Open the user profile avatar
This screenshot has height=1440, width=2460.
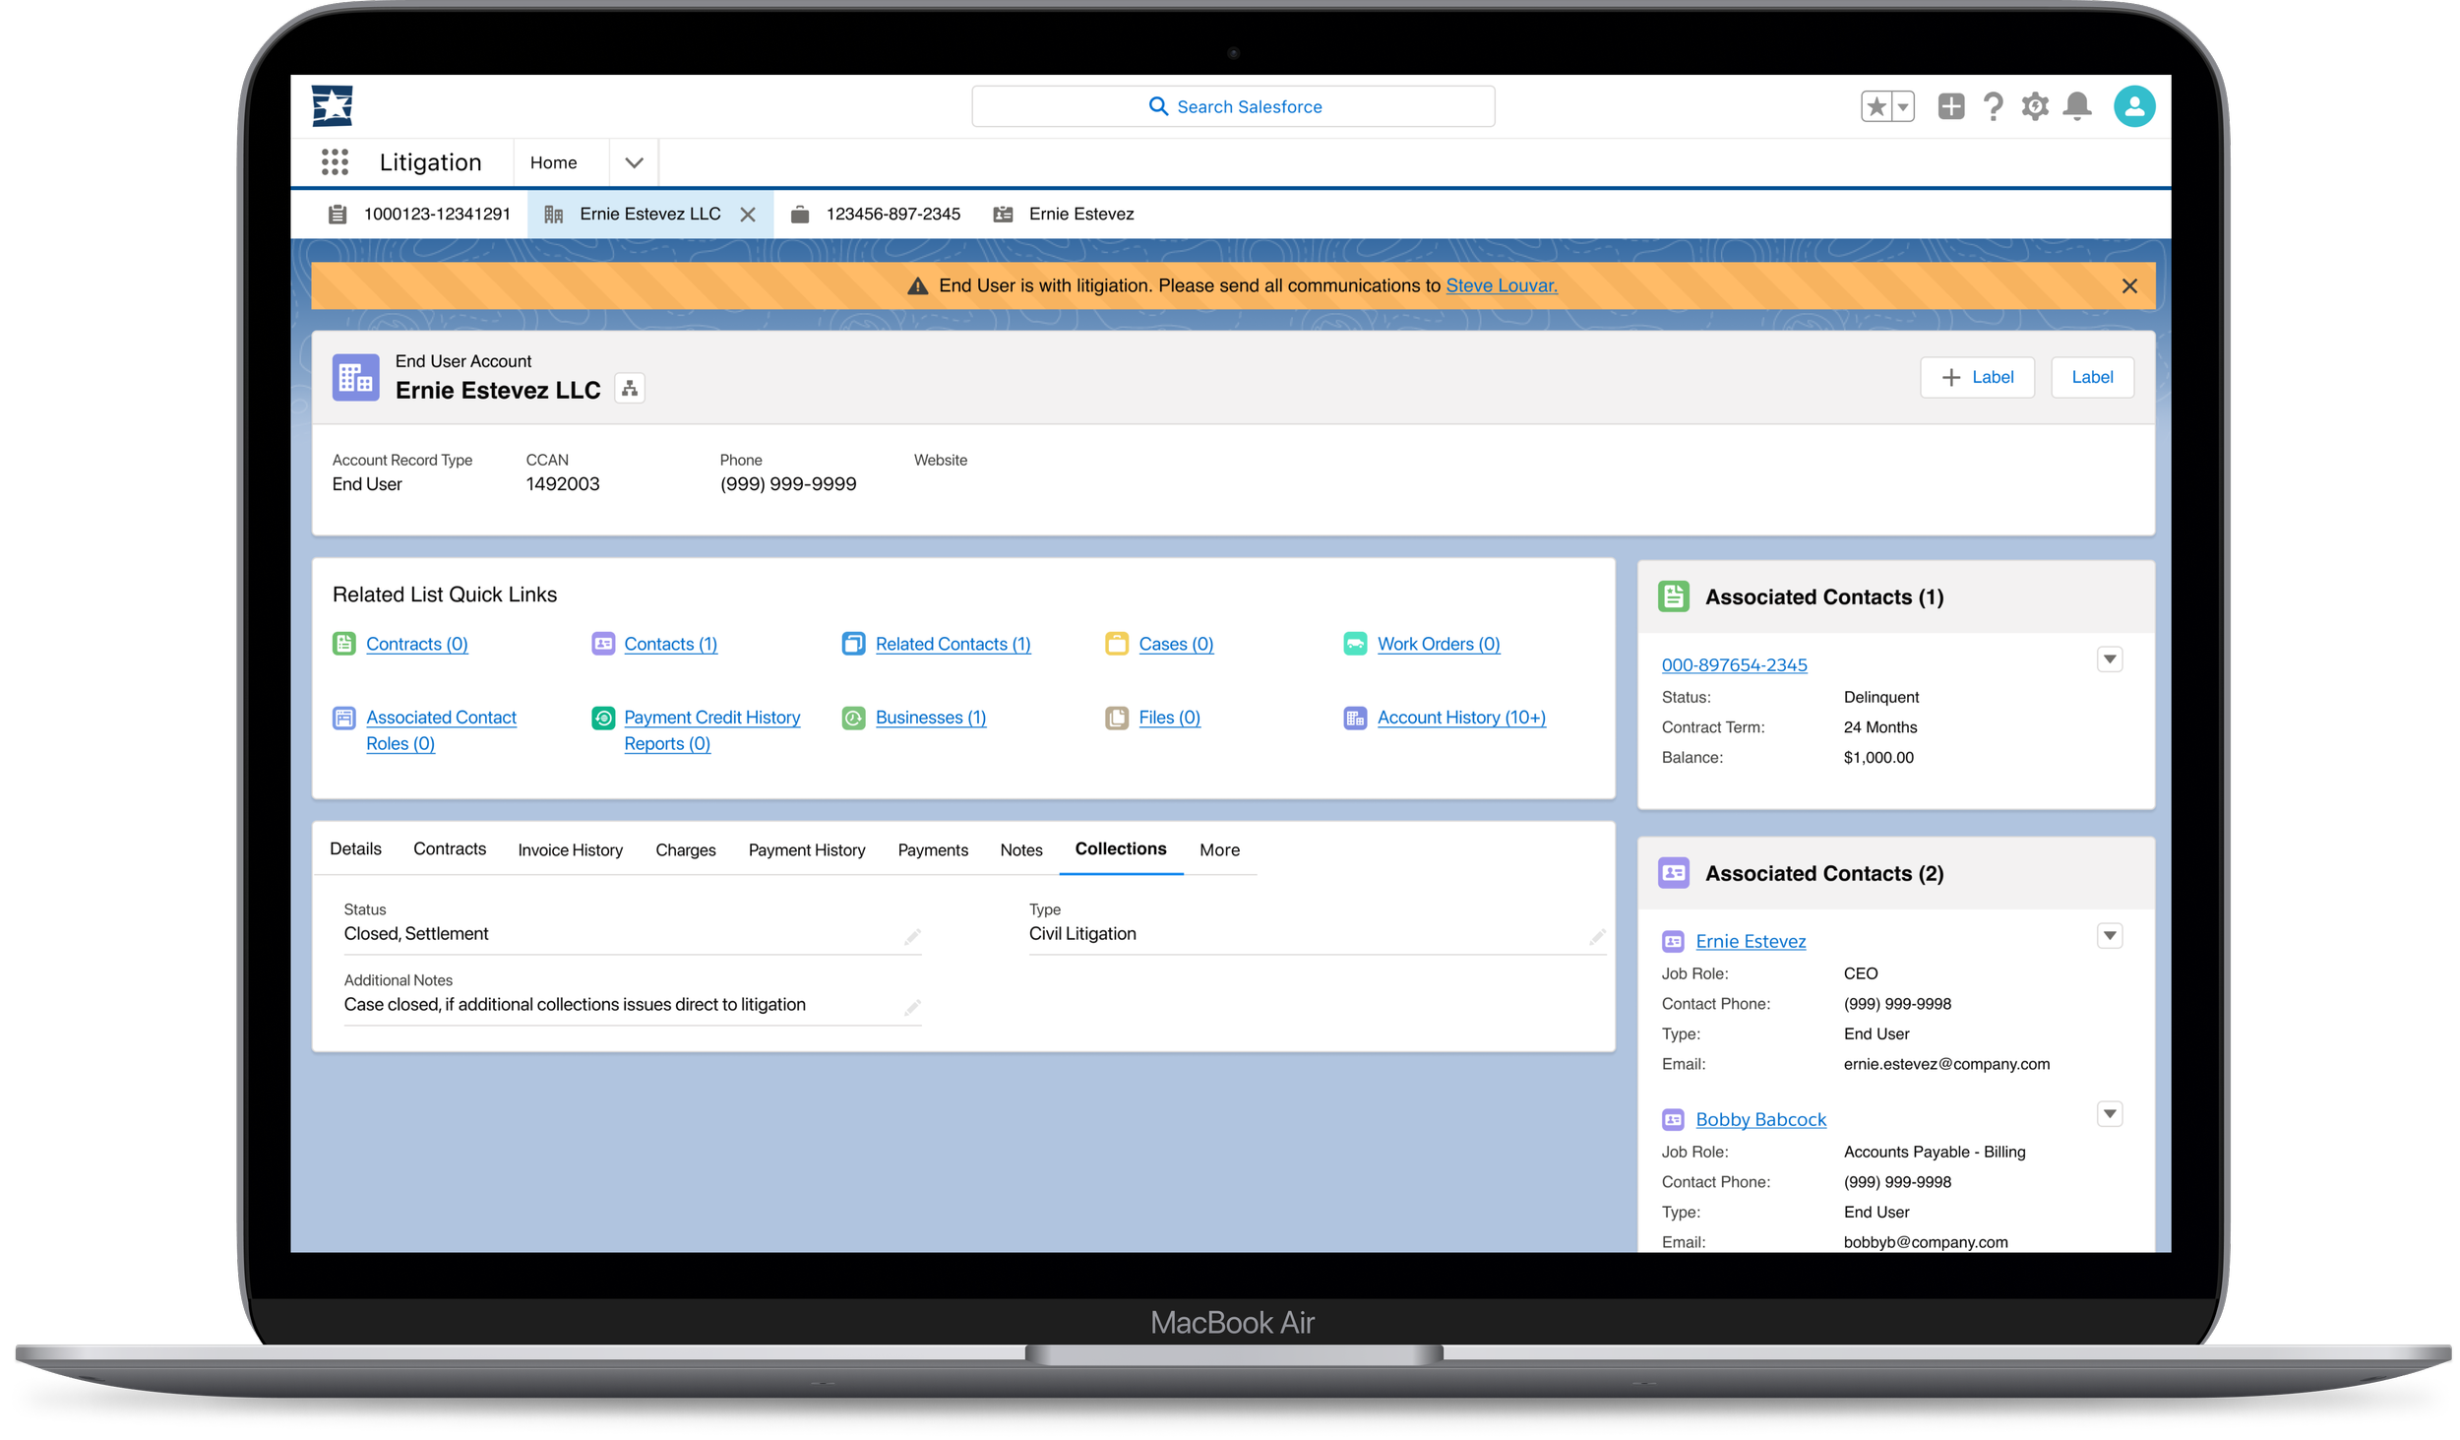(2133, 106)
